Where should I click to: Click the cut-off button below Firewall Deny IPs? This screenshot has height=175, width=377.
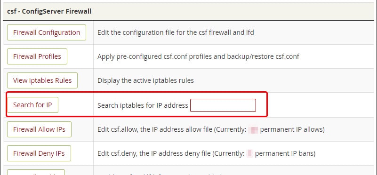(36, 172)
